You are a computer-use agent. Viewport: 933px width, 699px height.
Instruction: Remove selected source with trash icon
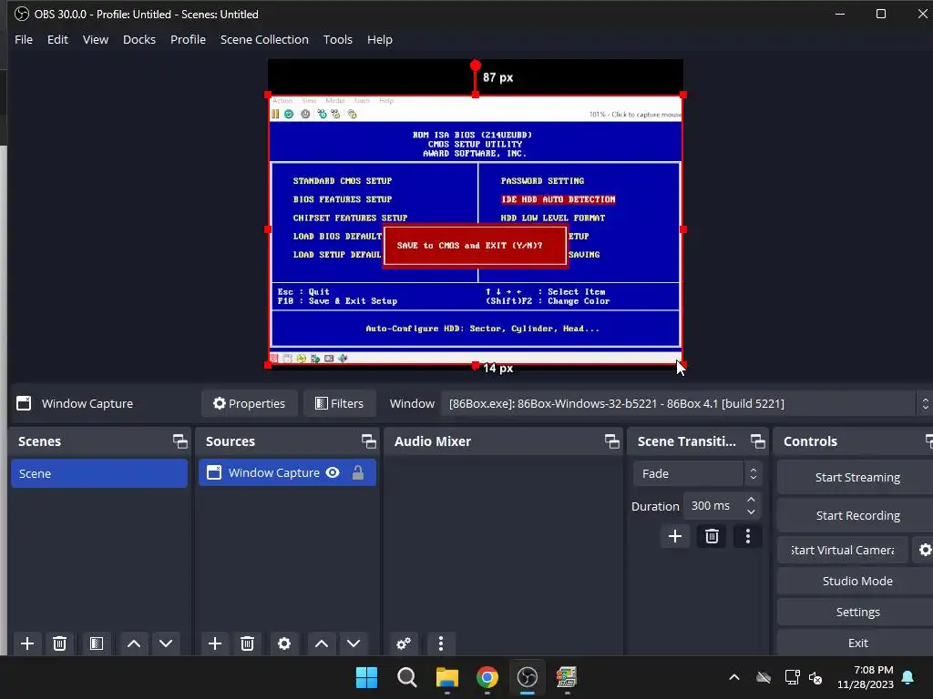pyautogui.click(x=248, y=643)
